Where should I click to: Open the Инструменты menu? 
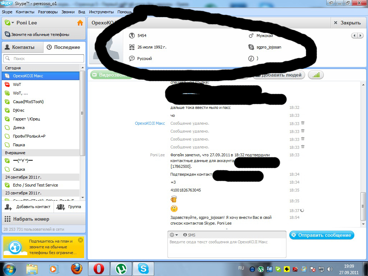[101, 12]
